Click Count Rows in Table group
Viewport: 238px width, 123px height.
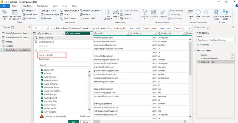[x=29, y=18]
